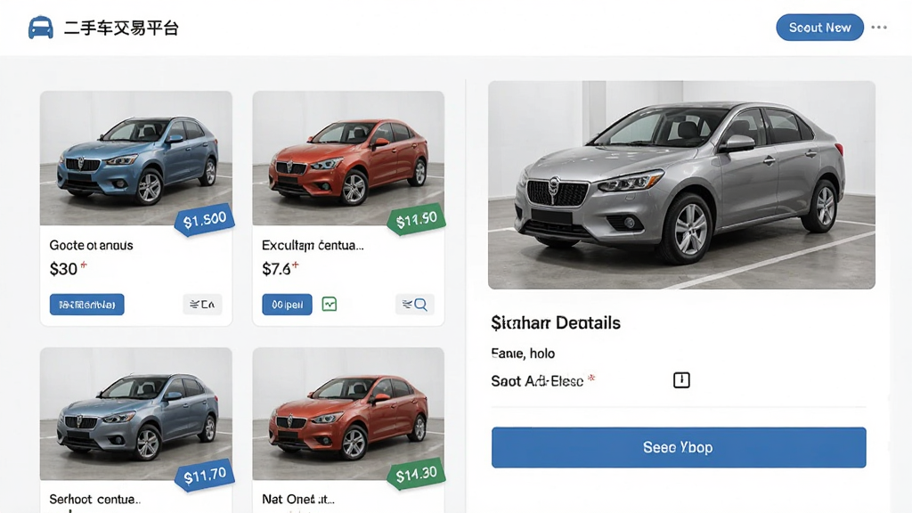
Task: Click the large Seee Ybop button
Action: click(678, 447)
